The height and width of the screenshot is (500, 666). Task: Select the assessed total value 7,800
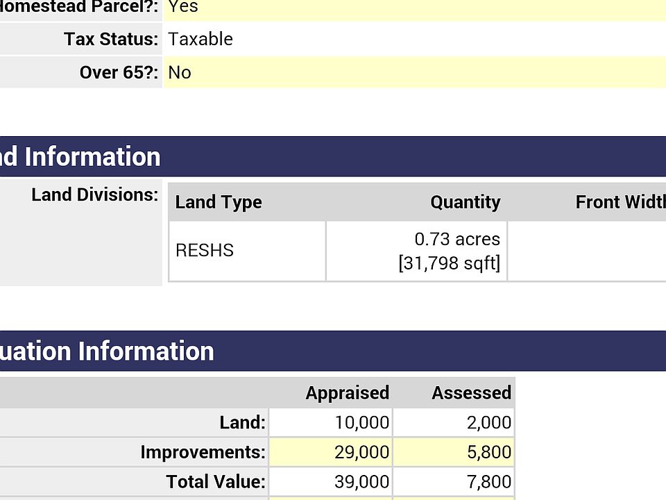coord(489,481)
